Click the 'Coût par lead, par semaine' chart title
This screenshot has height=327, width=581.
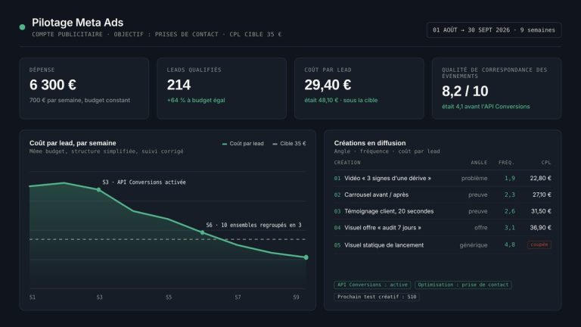coord(73,143)
